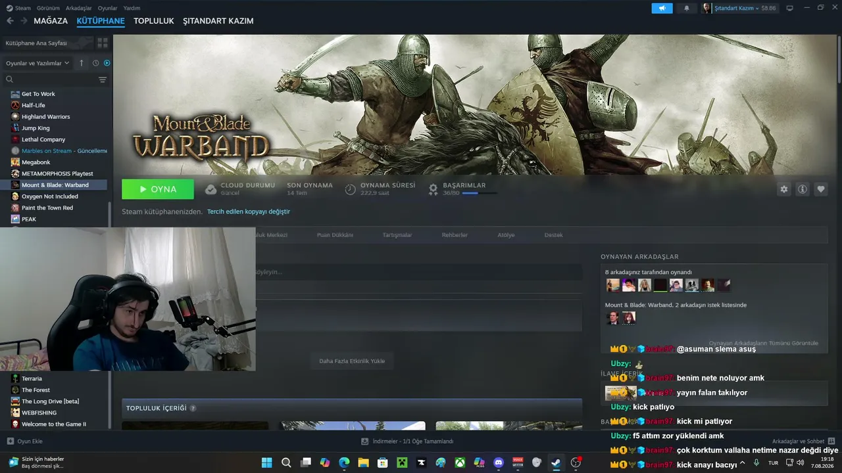
Task: Click the $8.86 wallet balance
Action: [x=769, y=8]
